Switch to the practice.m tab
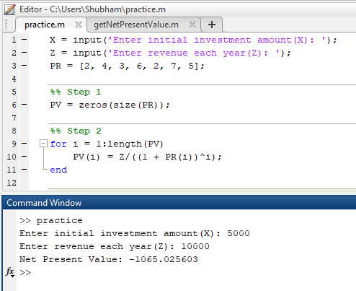The image size is (356, 291). tap(45, 25)
